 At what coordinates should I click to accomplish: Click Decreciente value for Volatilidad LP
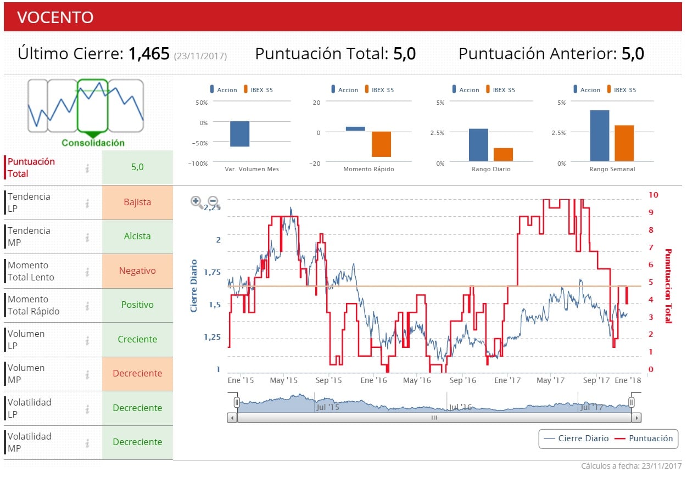coord(137,408)
